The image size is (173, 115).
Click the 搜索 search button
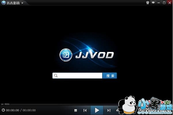pos(109,76)
